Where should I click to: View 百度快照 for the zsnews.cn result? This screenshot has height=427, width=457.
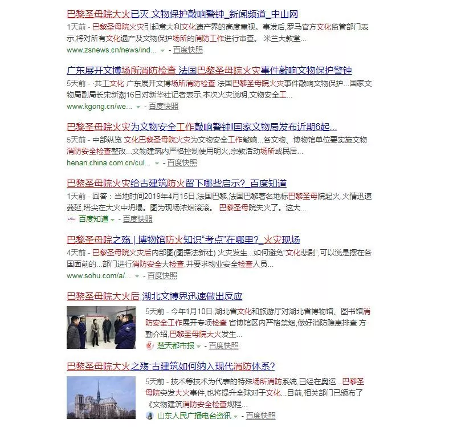point(187,50)
